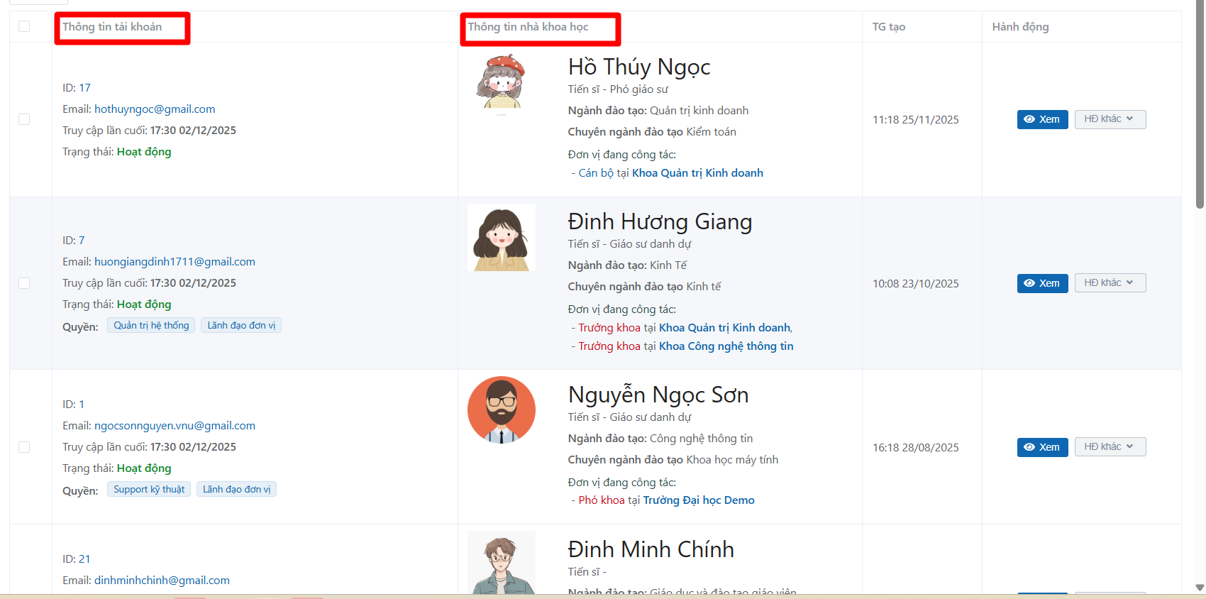Open the Khoa Công nghệ thông tin link
The height and width of the screenshot is (599, 1206).
pos(726,346)
